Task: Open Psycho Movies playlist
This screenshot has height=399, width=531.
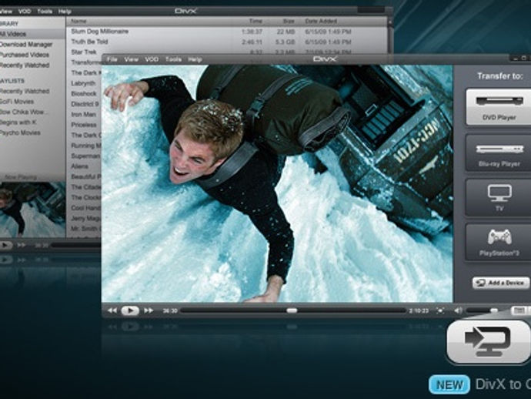Action: 20,132
